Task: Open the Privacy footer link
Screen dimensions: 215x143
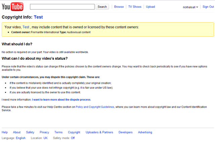Action: tap(44, 132)
